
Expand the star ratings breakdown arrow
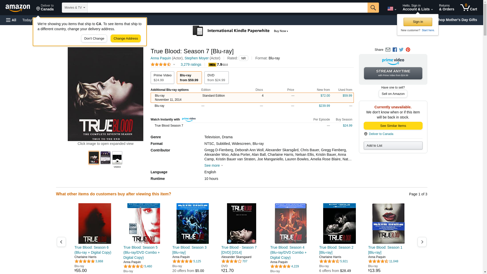[174, 64]
